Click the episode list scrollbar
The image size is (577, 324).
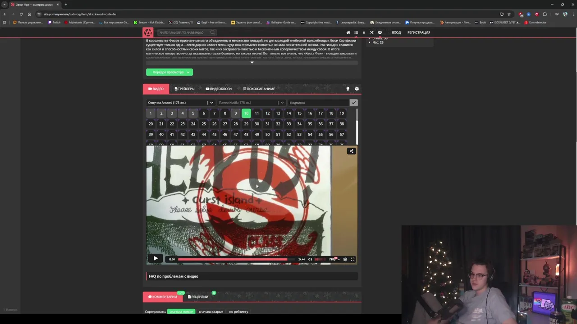click(357, 127)
